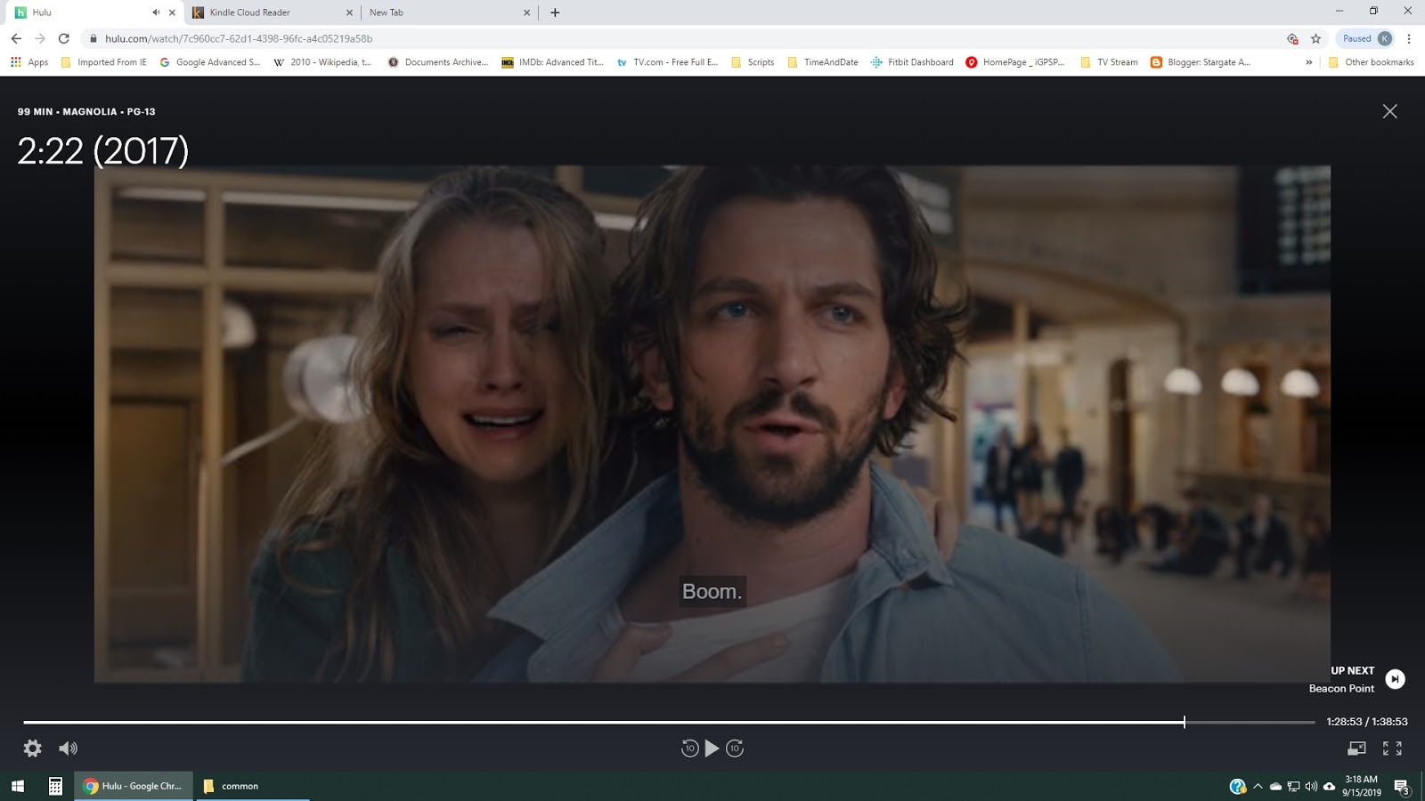
Task: Play the paused movie
Action: [712, 748]
